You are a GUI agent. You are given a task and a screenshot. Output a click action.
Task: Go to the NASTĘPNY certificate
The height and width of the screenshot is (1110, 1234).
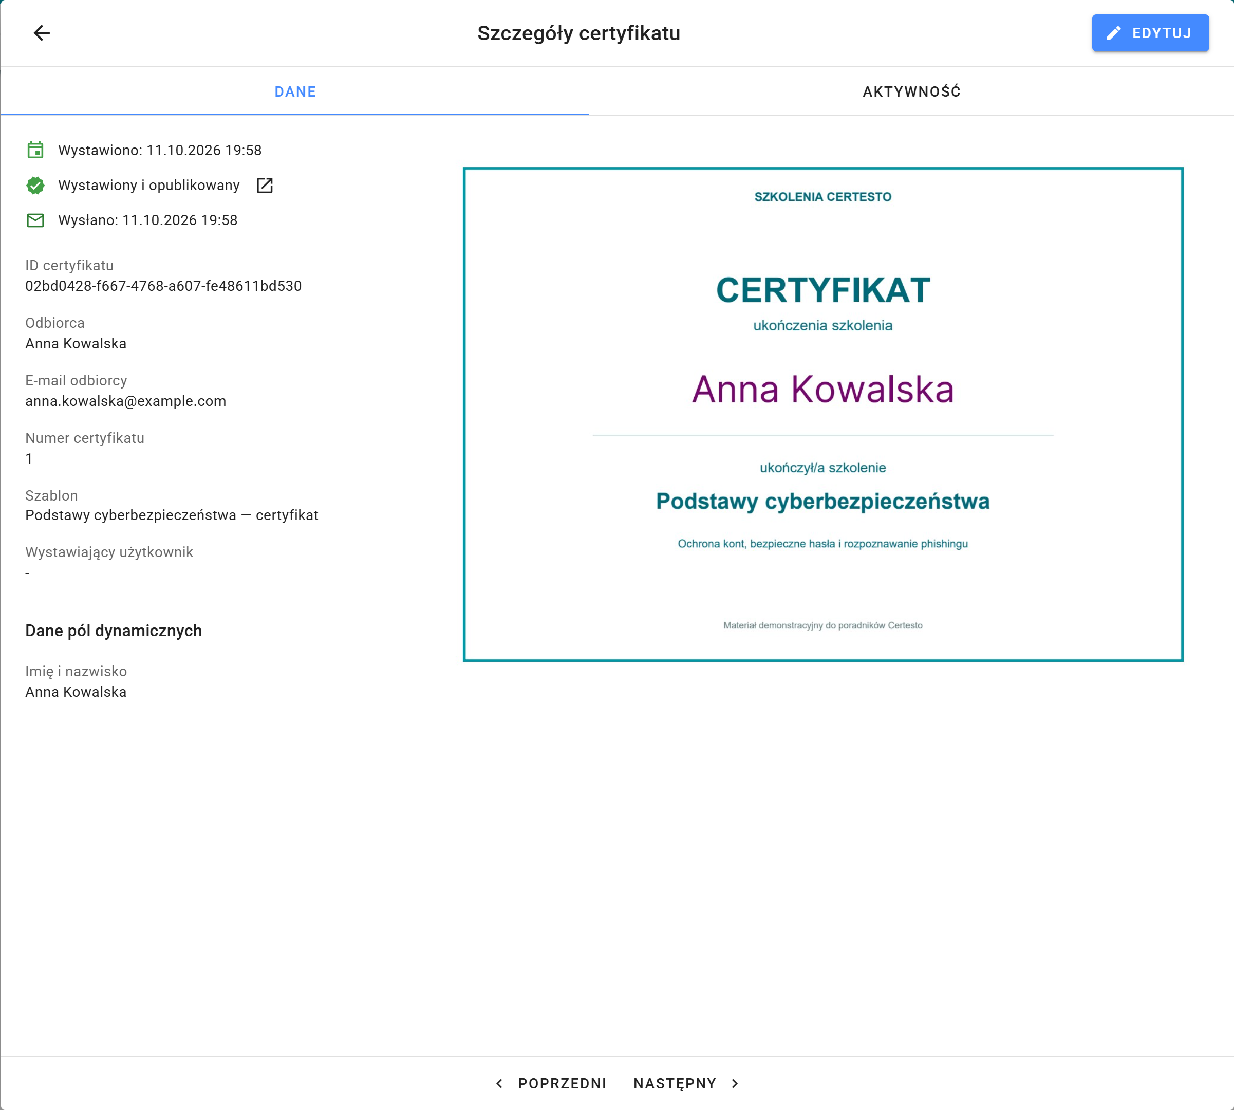pos(685,1083)
